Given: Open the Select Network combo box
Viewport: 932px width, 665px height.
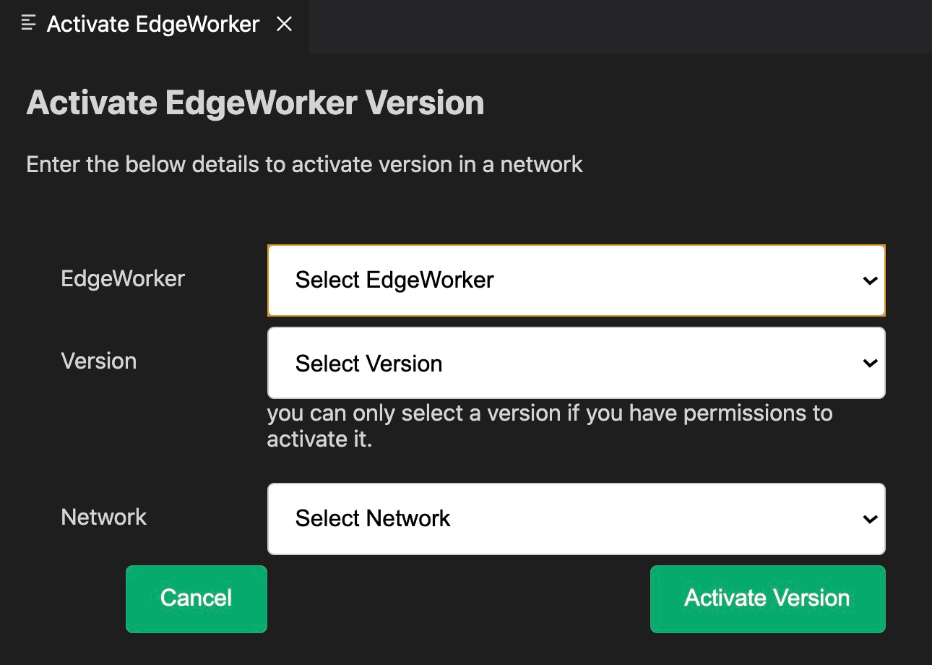Looking at the screenshot, I should 577,519.
